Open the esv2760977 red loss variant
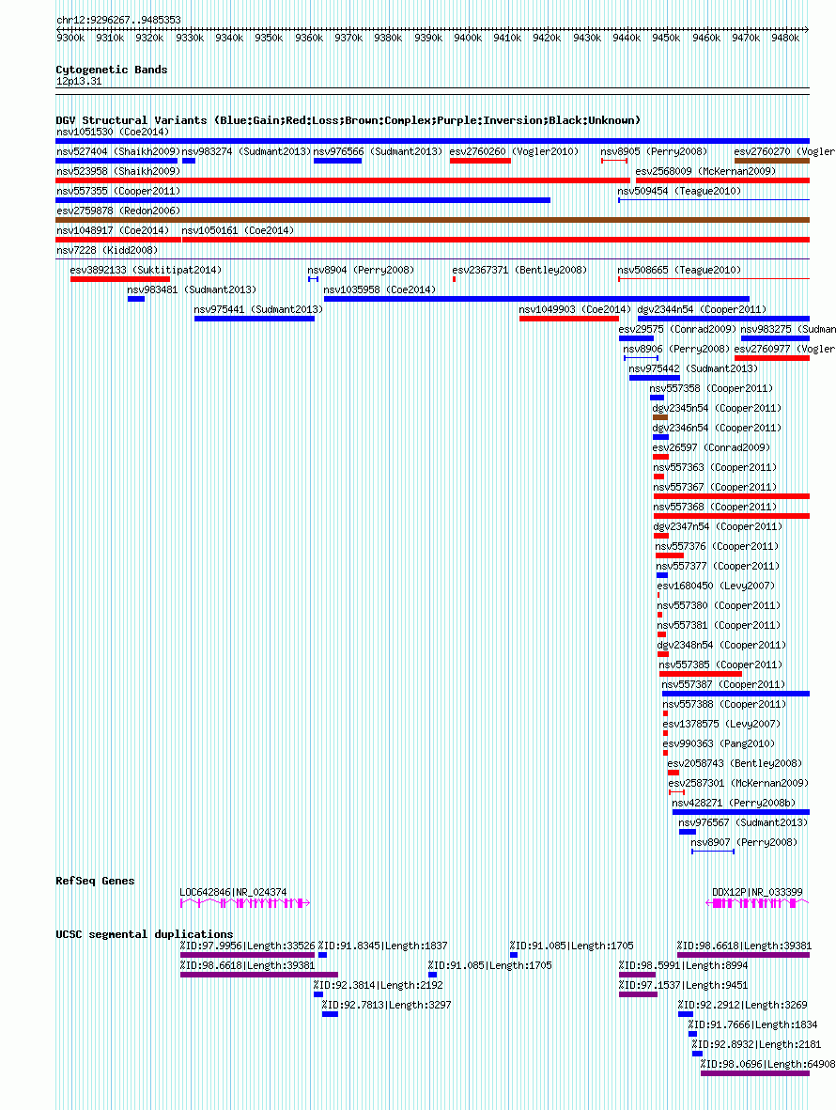This screenshot has height=1110, width=836. (771, 359)
